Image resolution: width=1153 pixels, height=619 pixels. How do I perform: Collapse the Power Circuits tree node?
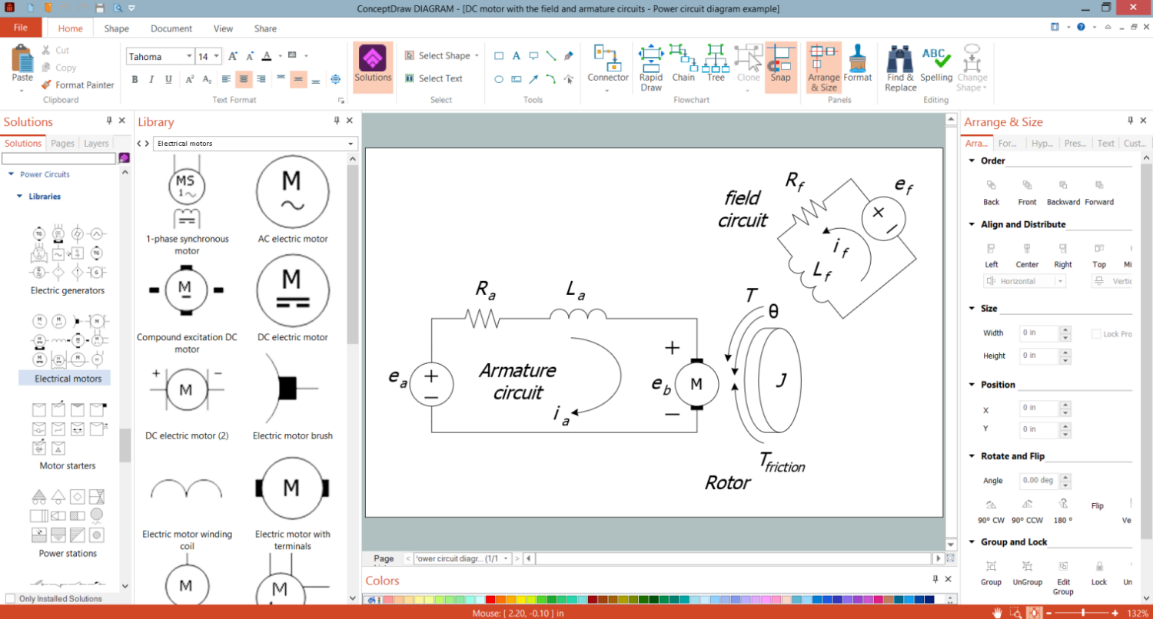coord(12,174)
